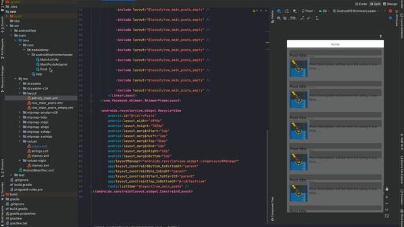This screenshot has height=227, width=404.
Task: Open the Resource Manager side panel
Action: [3, 78]
